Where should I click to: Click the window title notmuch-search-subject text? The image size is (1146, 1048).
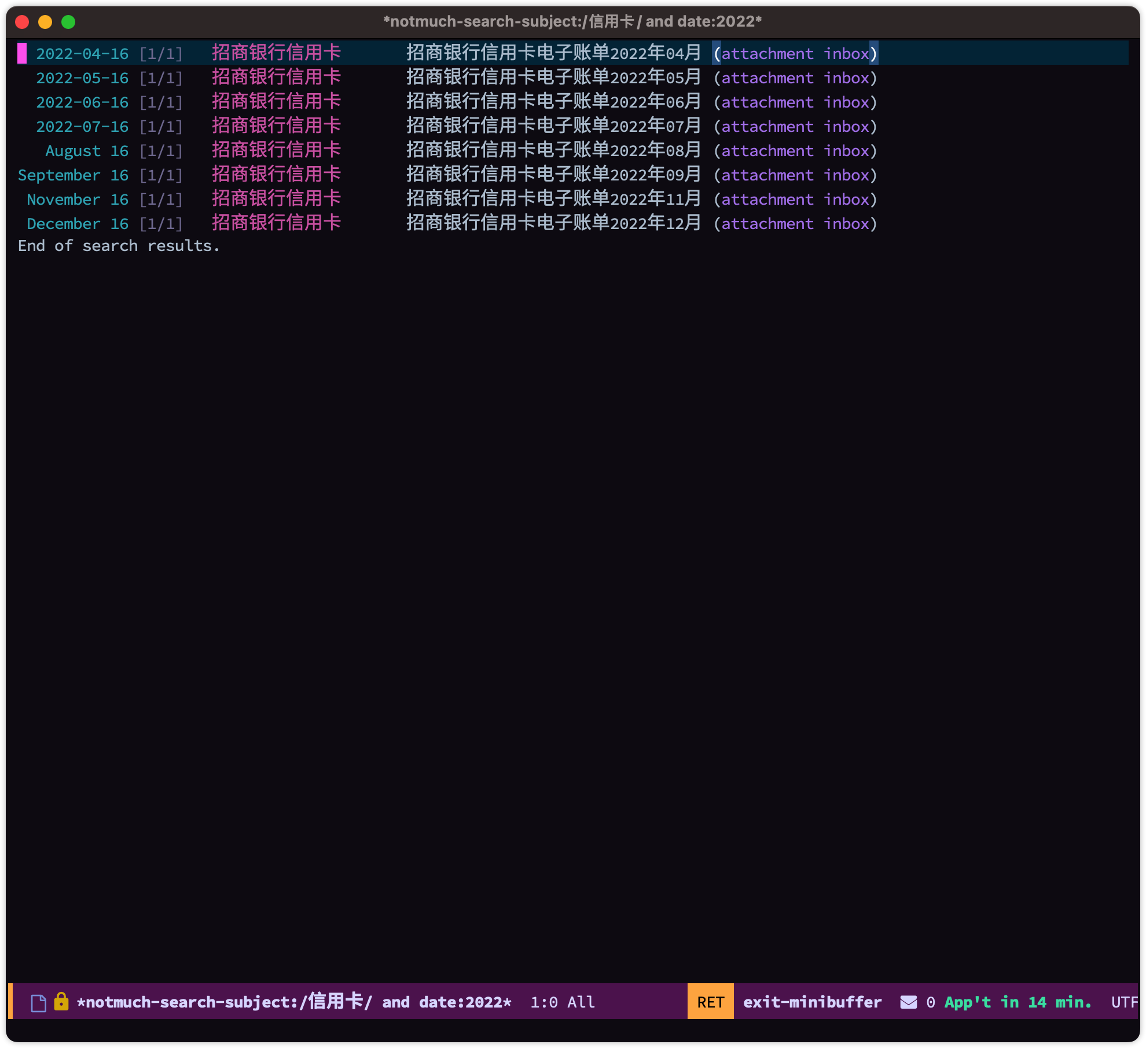pyautogui.click(x=572, y=22)
